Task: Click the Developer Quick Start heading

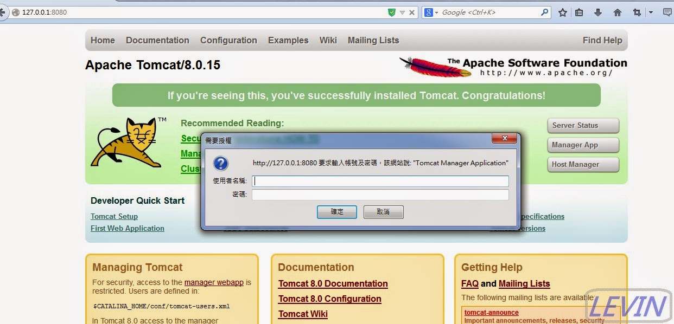Action: click(x=137, y=200)
